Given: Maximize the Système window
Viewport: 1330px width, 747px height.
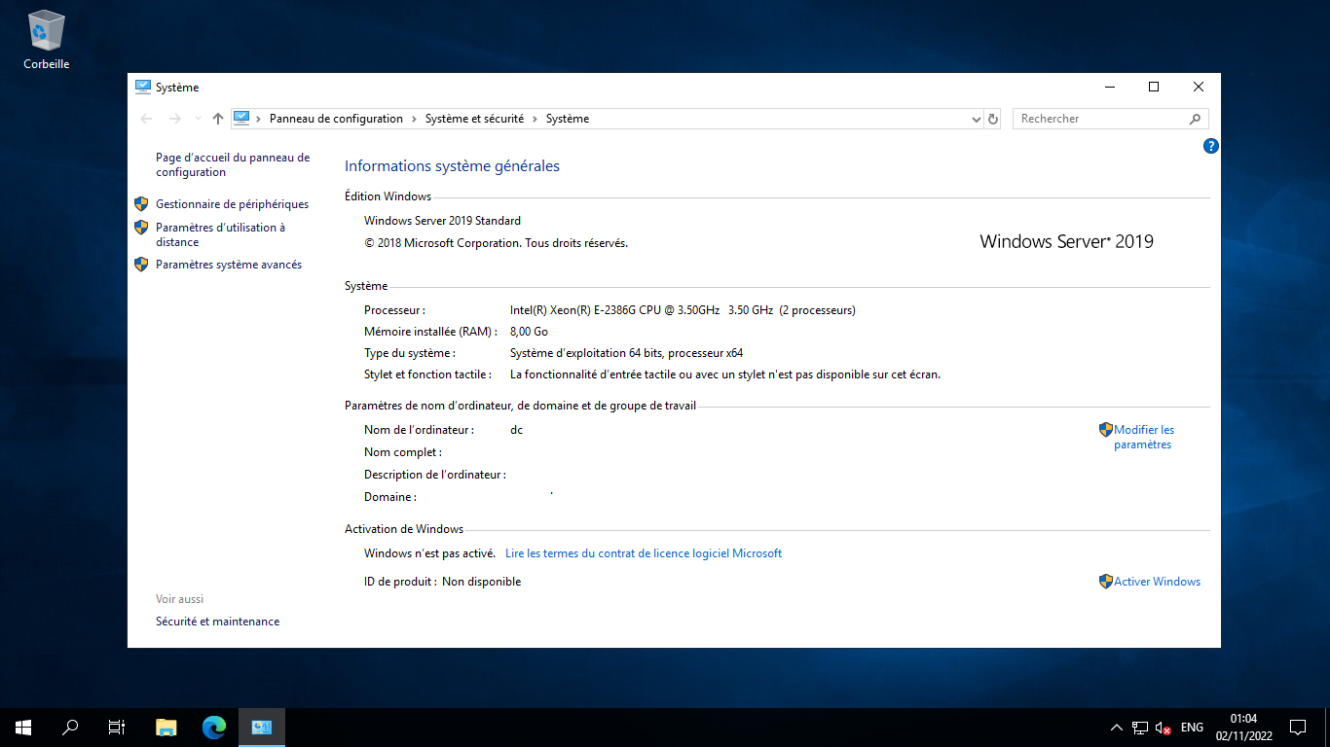Looking at the screenshot, I should coord(1154,87).
